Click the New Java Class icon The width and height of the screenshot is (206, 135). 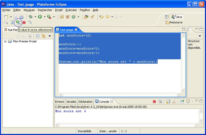tap(73, 17)
